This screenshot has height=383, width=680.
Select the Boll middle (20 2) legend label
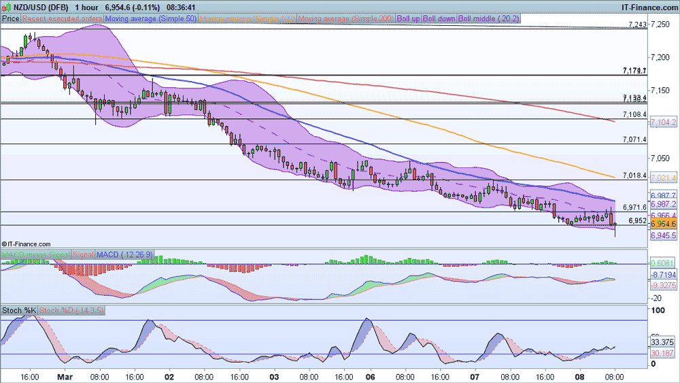(488, 18)
